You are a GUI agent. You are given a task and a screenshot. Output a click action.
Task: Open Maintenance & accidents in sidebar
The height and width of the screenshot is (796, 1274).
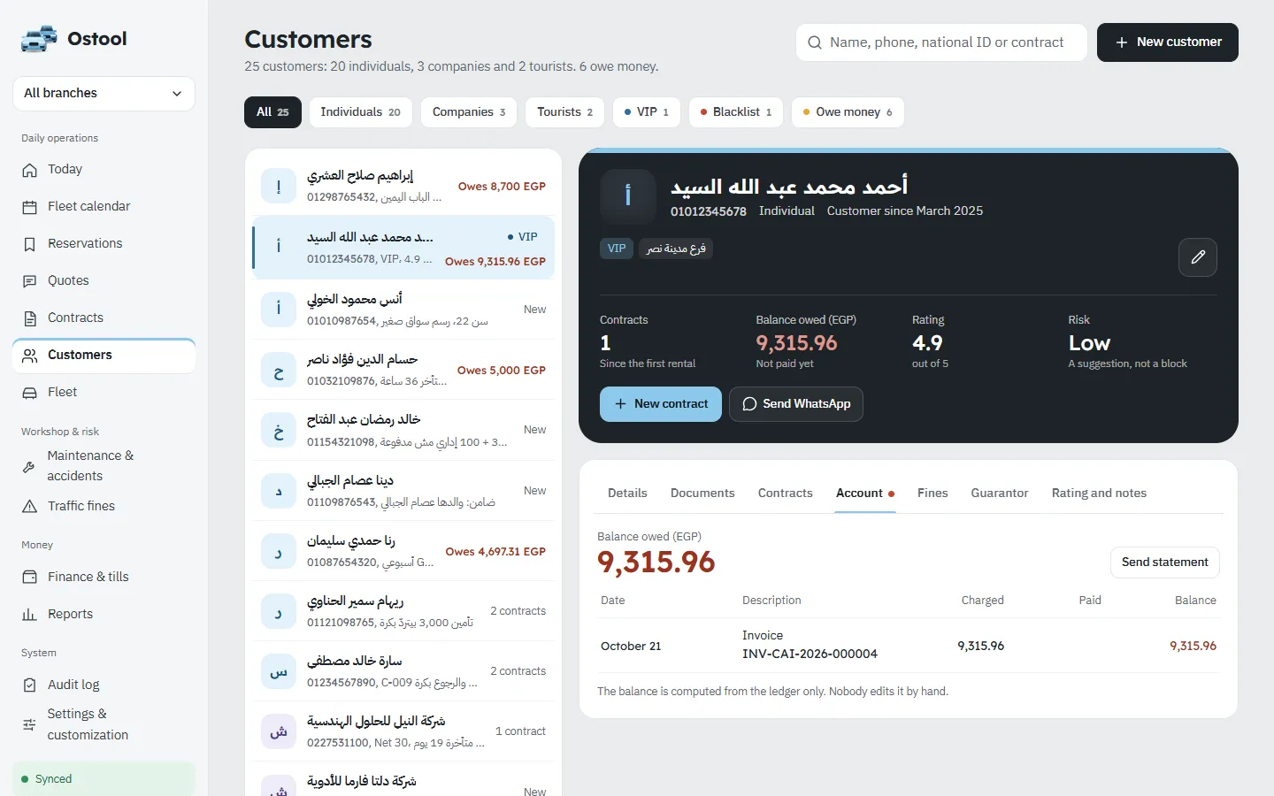tap(104, 466)
